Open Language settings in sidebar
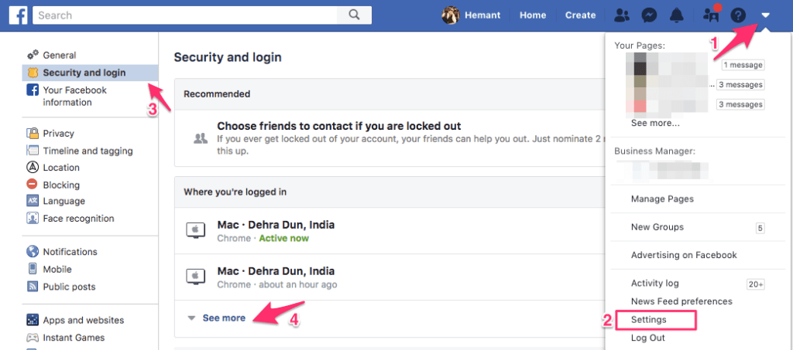Image resolution: width=793 pixels, height=350 pixels. pos(64,201)
